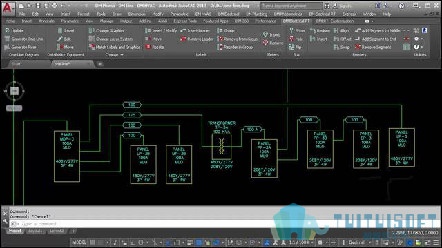Select the Generate Riser tool
The width and height of the screenshot is (442, 248).
point(21,47)
